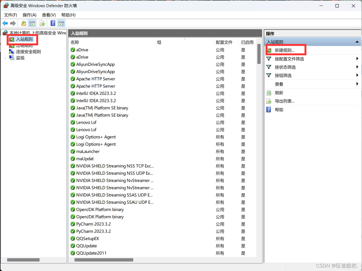
Task: Click the green check icon of maUpdat
Action: tap(73, 159)
